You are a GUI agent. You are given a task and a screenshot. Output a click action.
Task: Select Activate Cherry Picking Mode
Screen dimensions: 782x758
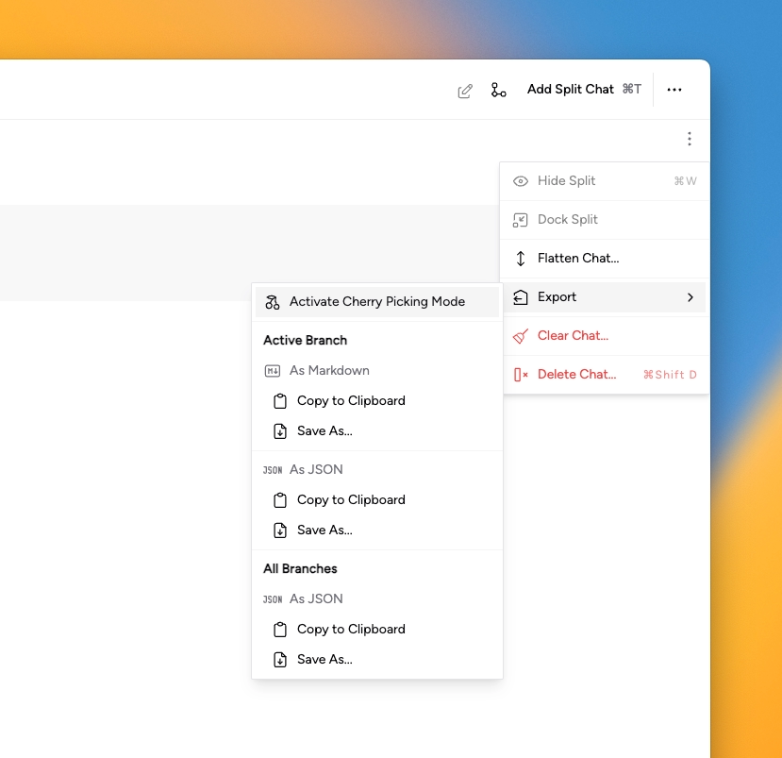click(377, 301)
